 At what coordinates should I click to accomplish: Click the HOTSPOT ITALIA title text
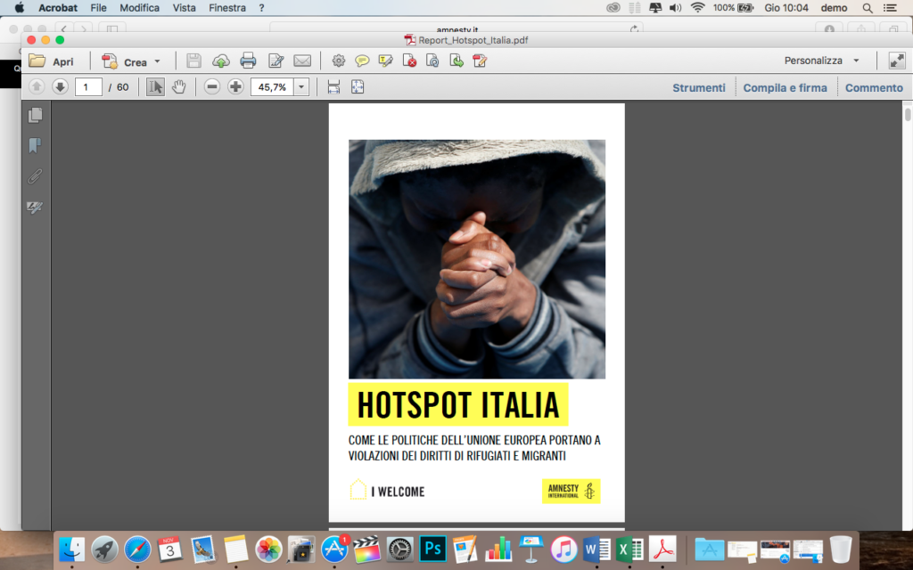click(457, 405)
